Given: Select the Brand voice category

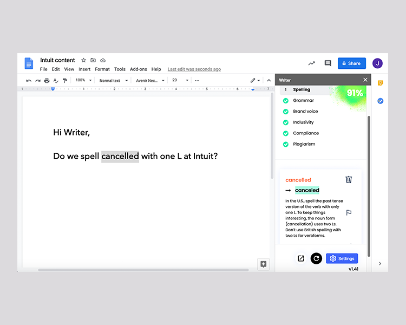Looking at the screenshot, I should [305, 111].
